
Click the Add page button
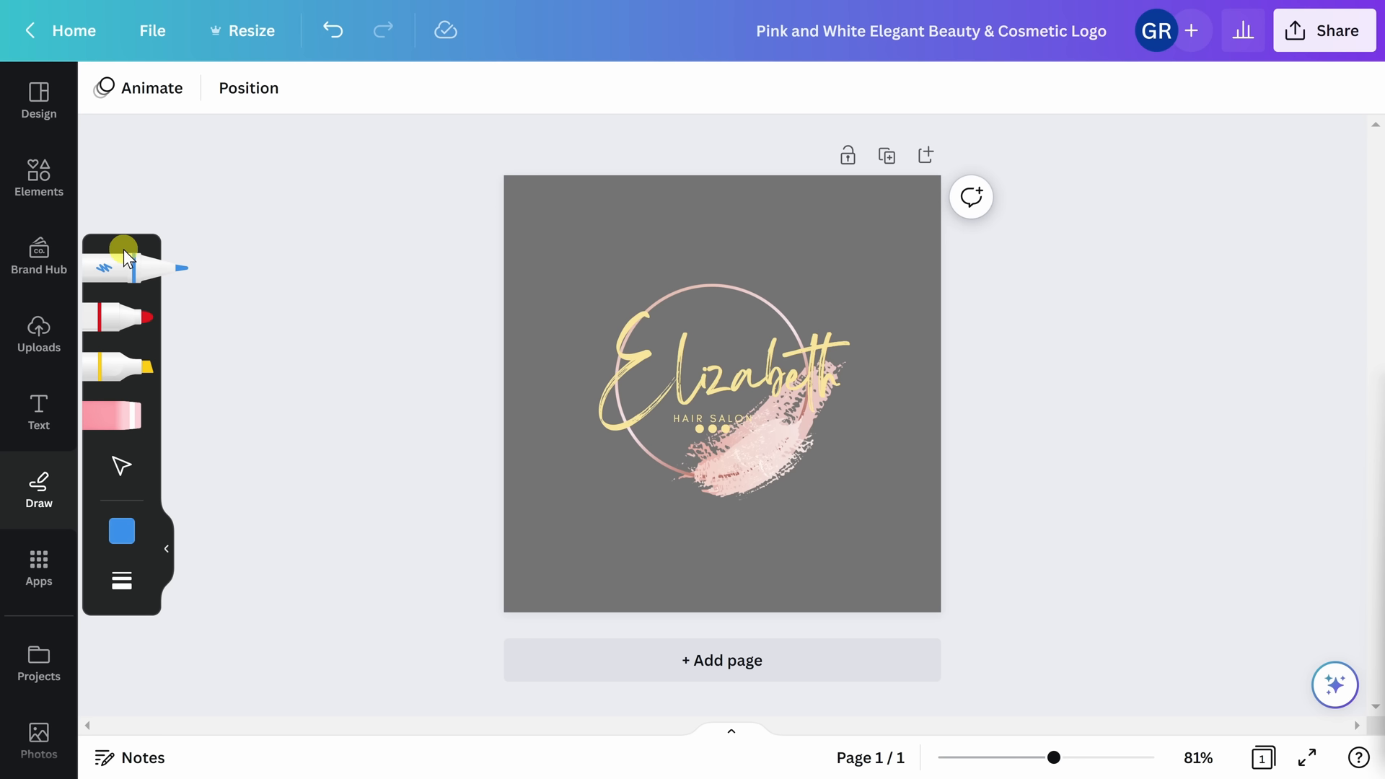coord(722,659)
